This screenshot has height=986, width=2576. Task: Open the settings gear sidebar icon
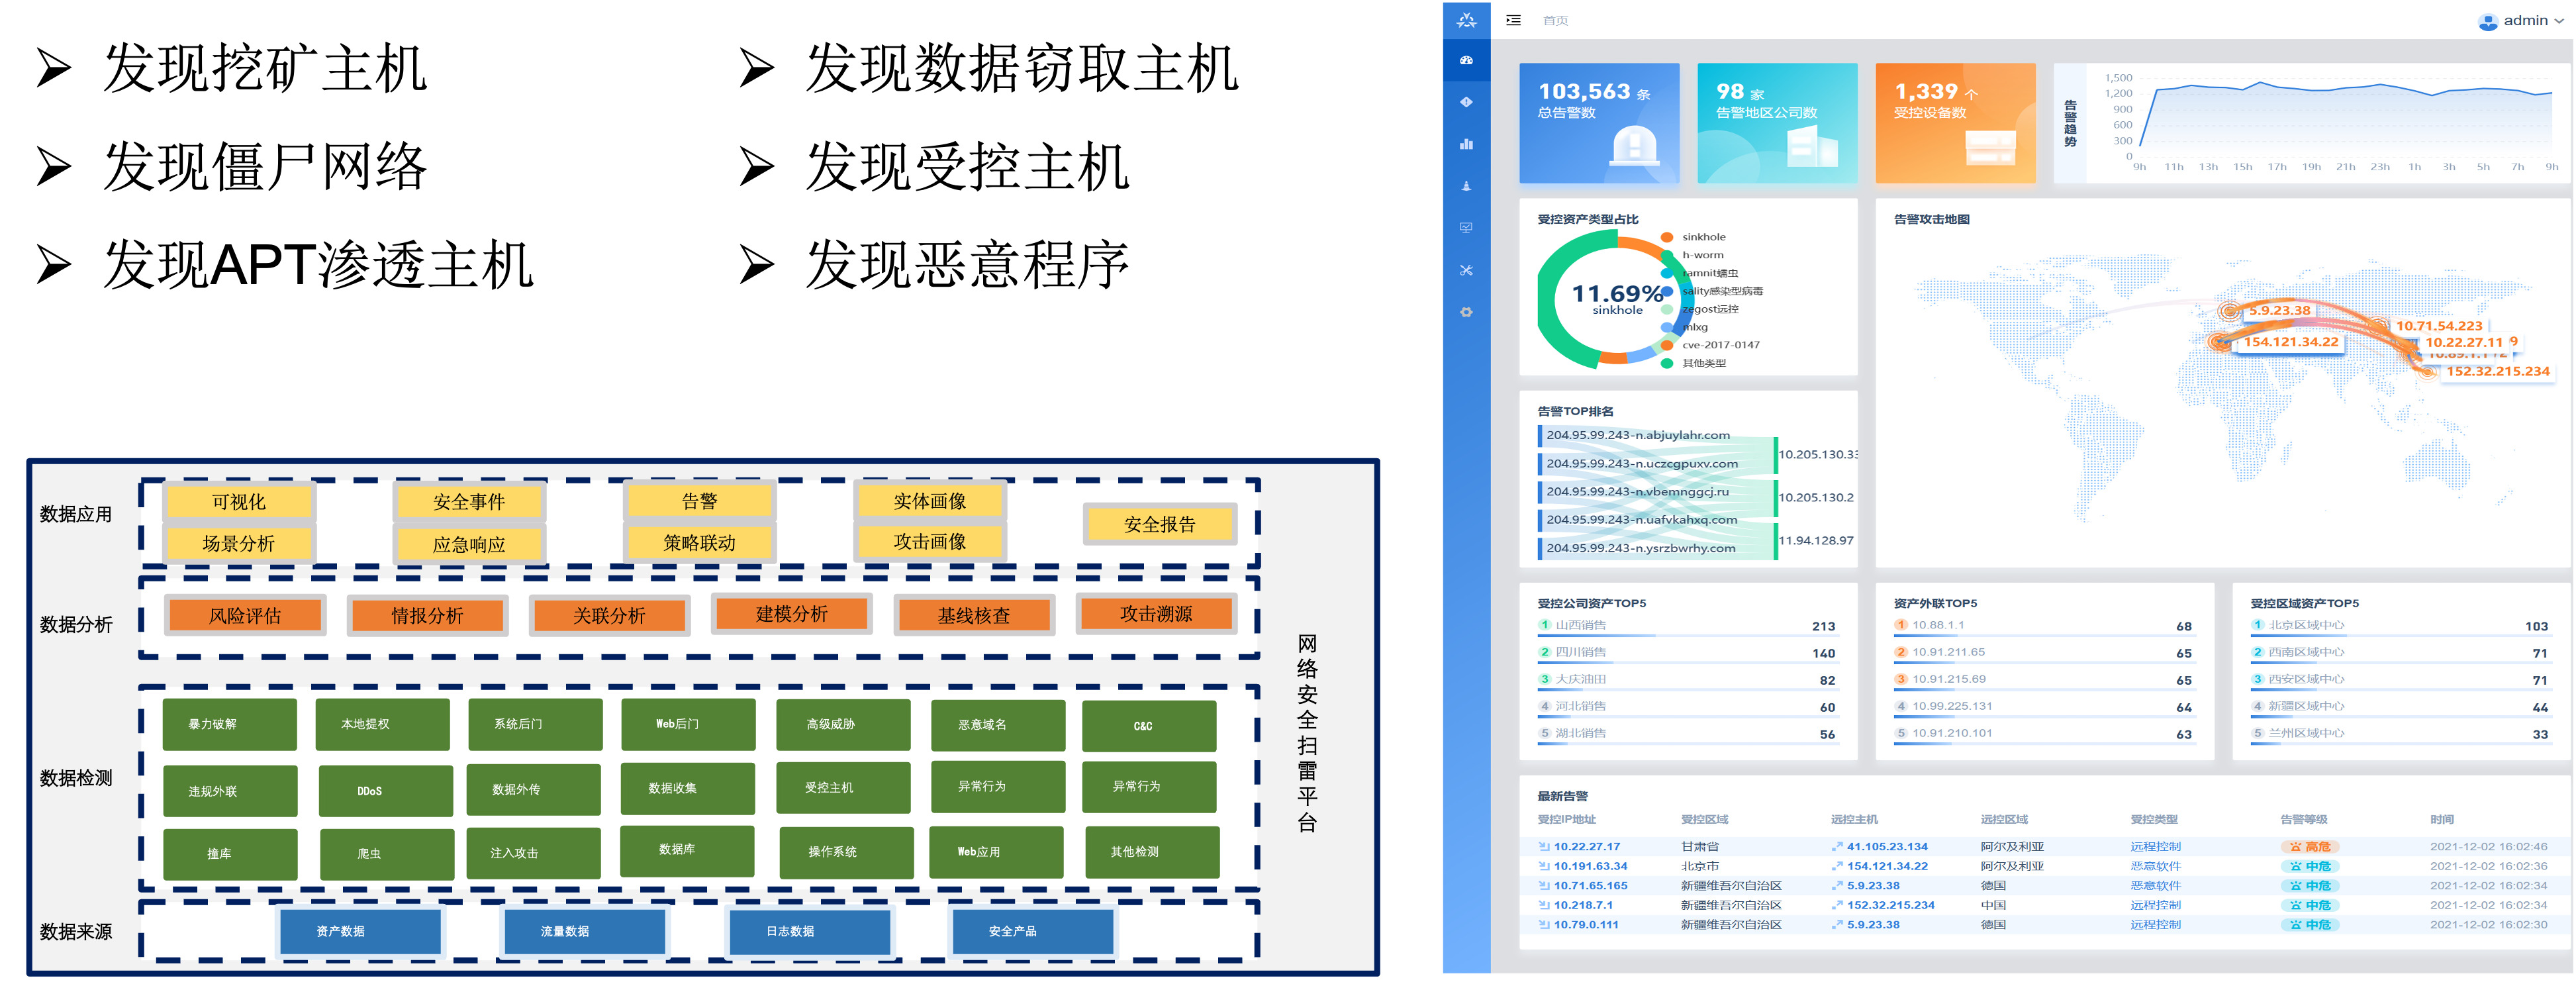[x=1466, y=312]
